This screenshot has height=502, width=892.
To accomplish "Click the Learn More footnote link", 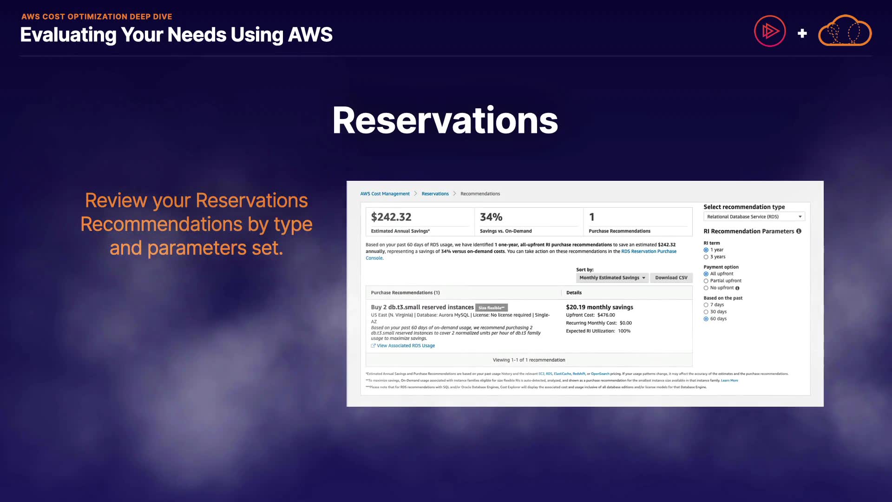I will [729, 381].
